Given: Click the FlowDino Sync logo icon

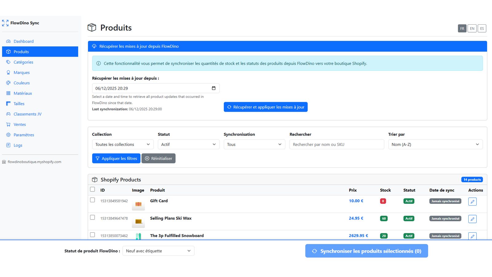Looking at the screenshot, I should (x=5, y=23).
